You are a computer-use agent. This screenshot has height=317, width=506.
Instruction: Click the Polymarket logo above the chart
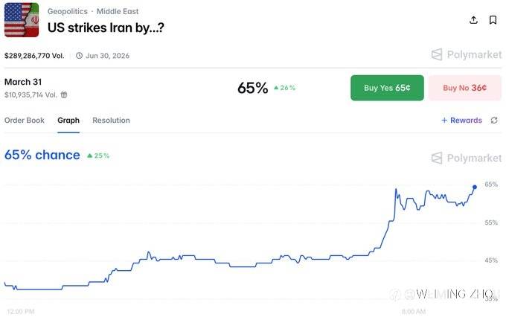point(467,158)
